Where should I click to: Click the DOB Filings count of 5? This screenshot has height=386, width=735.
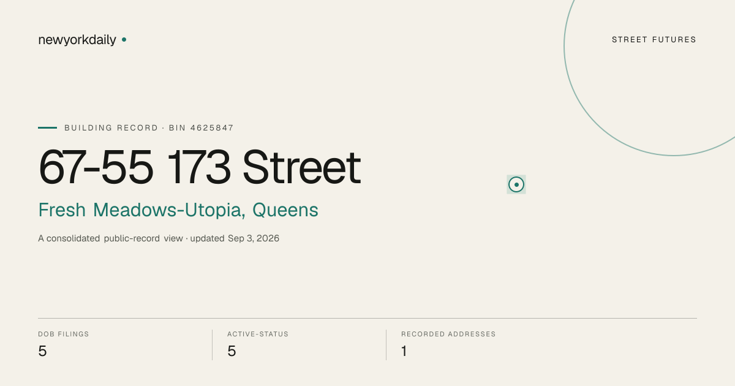coord(42,351)
